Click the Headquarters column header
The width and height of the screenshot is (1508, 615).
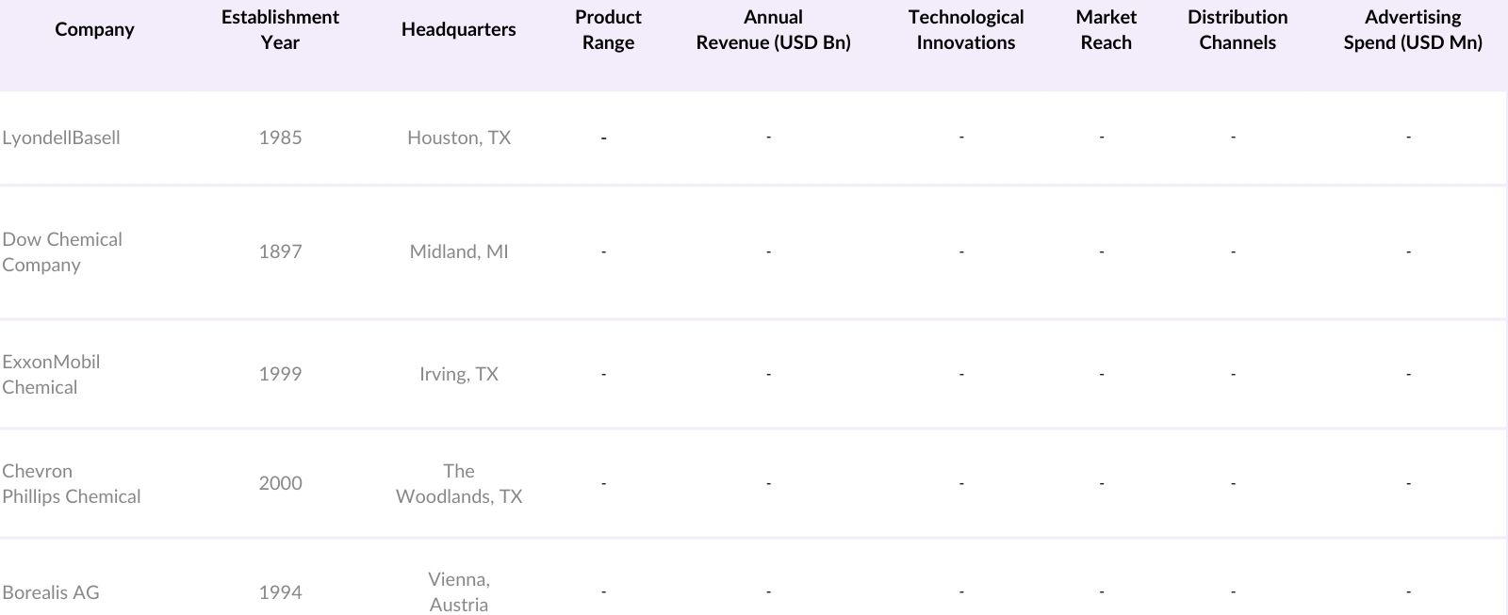(458, 29)
